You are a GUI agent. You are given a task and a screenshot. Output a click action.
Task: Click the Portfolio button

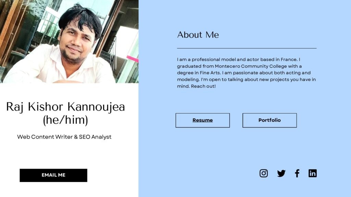pos(269,120)
